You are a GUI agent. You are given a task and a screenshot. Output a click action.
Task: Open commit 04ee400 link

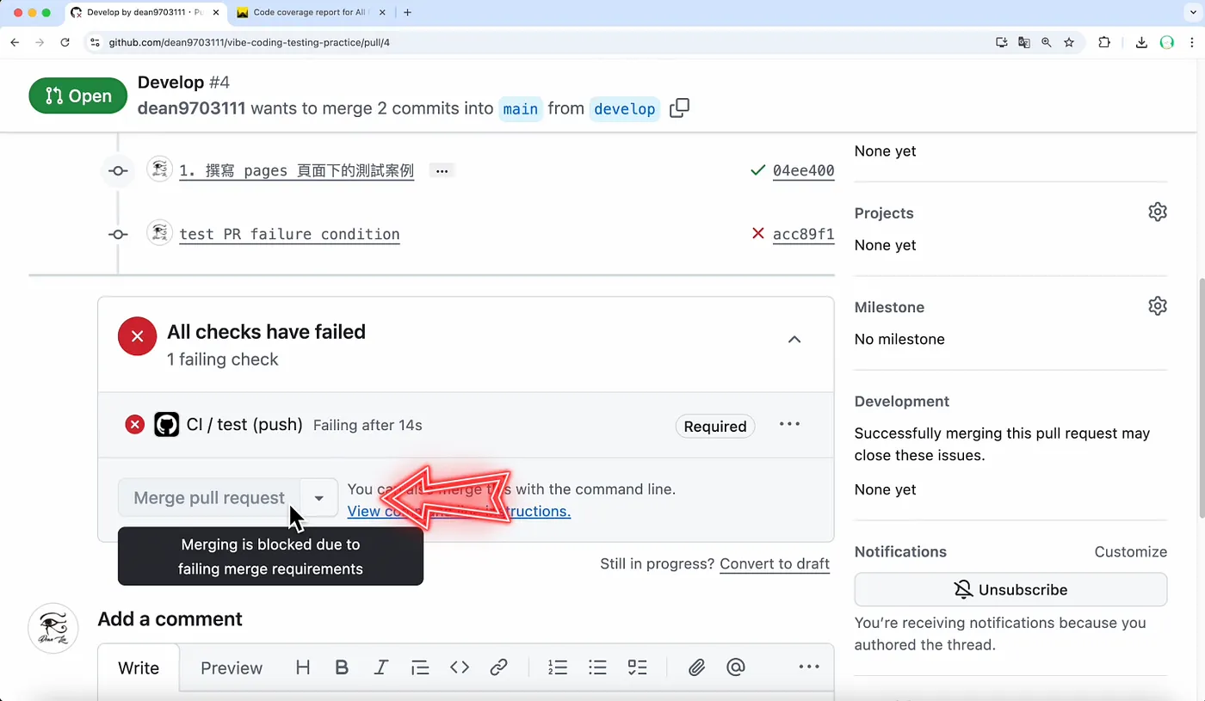click(x=804, y=170)
